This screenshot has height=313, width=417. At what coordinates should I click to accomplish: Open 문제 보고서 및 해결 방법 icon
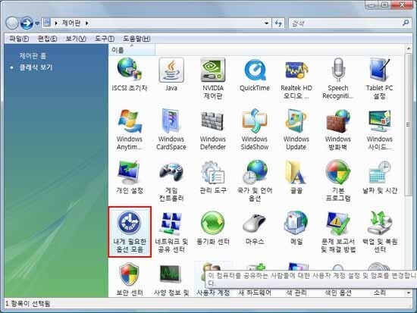(x=337, y=232)
